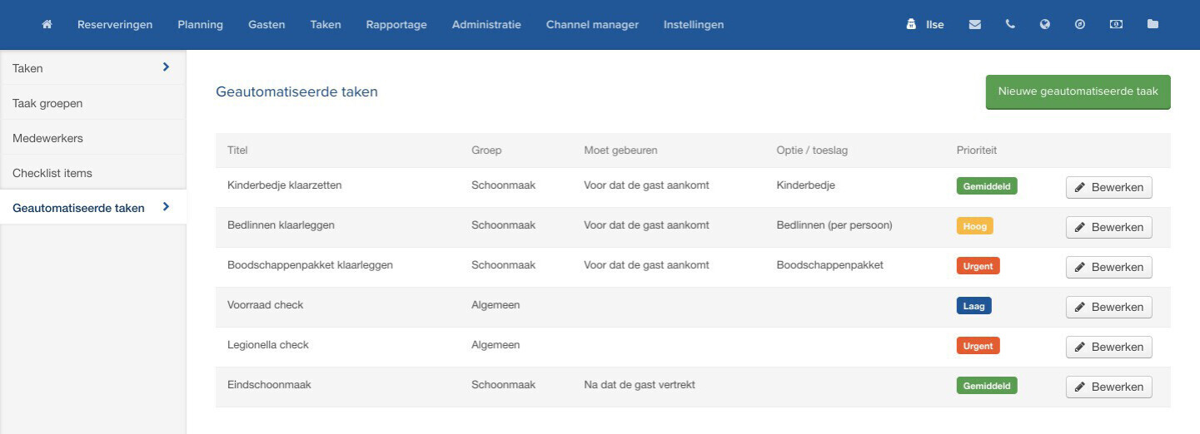Screen dimensions: 1200x434
Task: Click Nieuwe geautomatiseerde taak button
Action: [x=1078, y=92]
